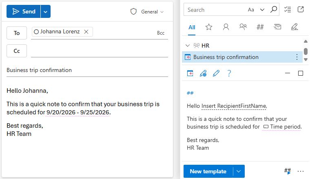
Task: Click the Time period macro field
Action: [x=282, y=127]
